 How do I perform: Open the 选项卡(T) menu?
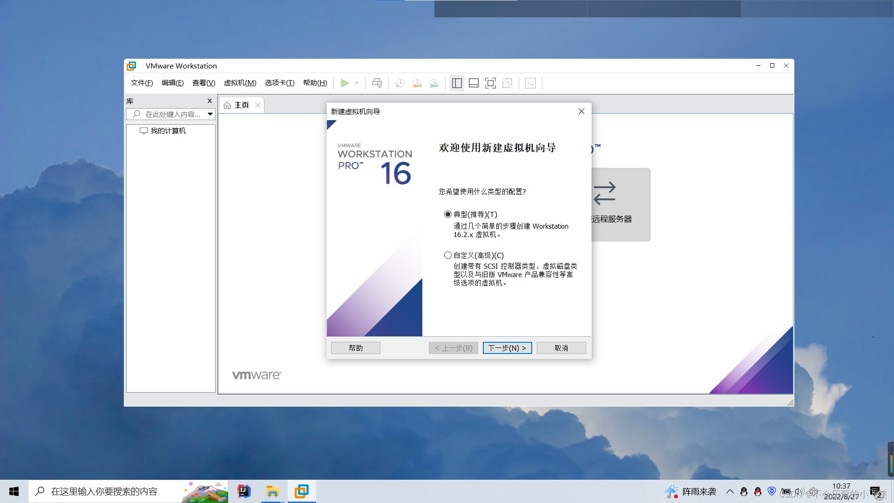click(279, 83)
